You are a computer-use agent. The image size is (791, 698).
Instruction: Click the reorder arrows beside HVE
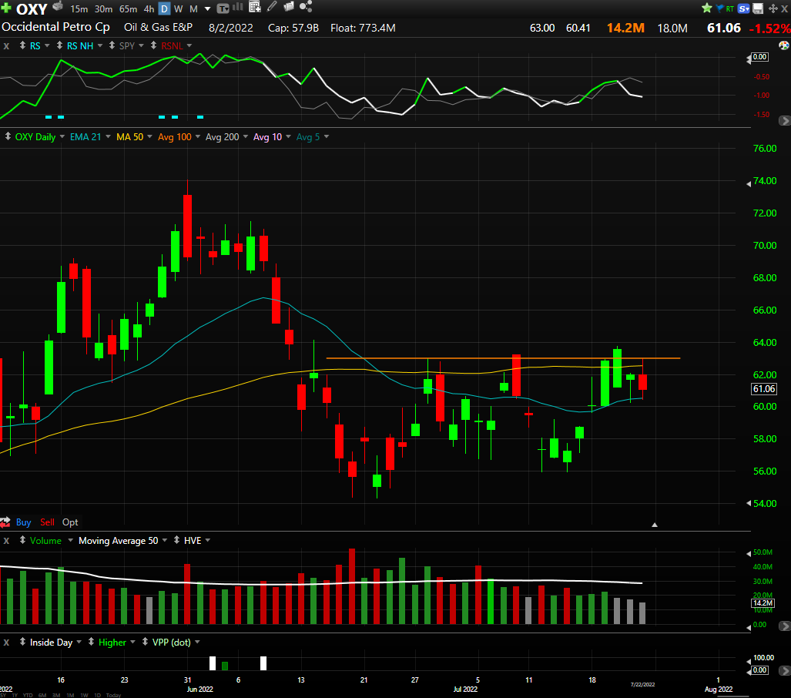(176, 540)
